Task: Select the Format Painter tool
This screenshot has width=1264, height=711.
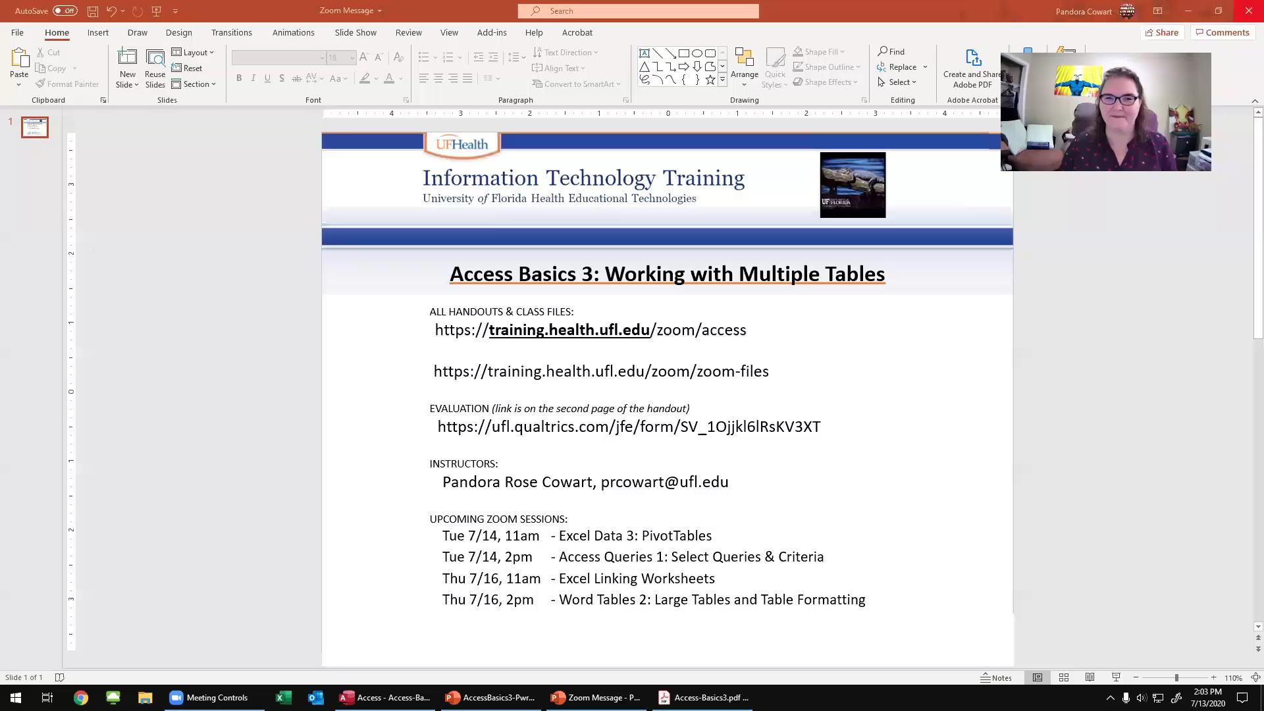Action: coord(68,84)
